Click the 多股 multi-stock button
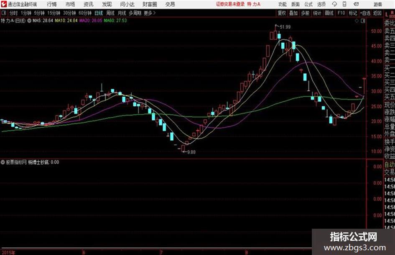Viewport: 395px width, 255px height. [305, 13]
